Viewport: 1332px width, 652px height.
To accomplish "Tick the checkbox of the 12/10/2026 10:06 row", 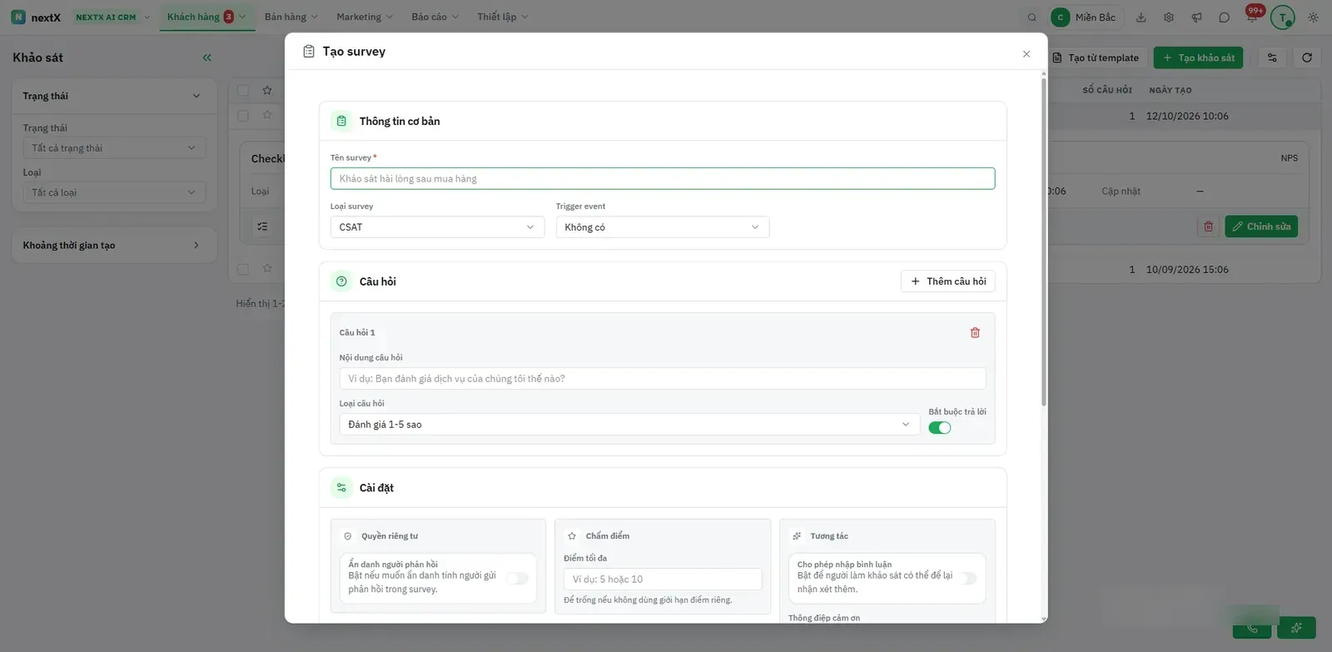I will tap(243, 116).
